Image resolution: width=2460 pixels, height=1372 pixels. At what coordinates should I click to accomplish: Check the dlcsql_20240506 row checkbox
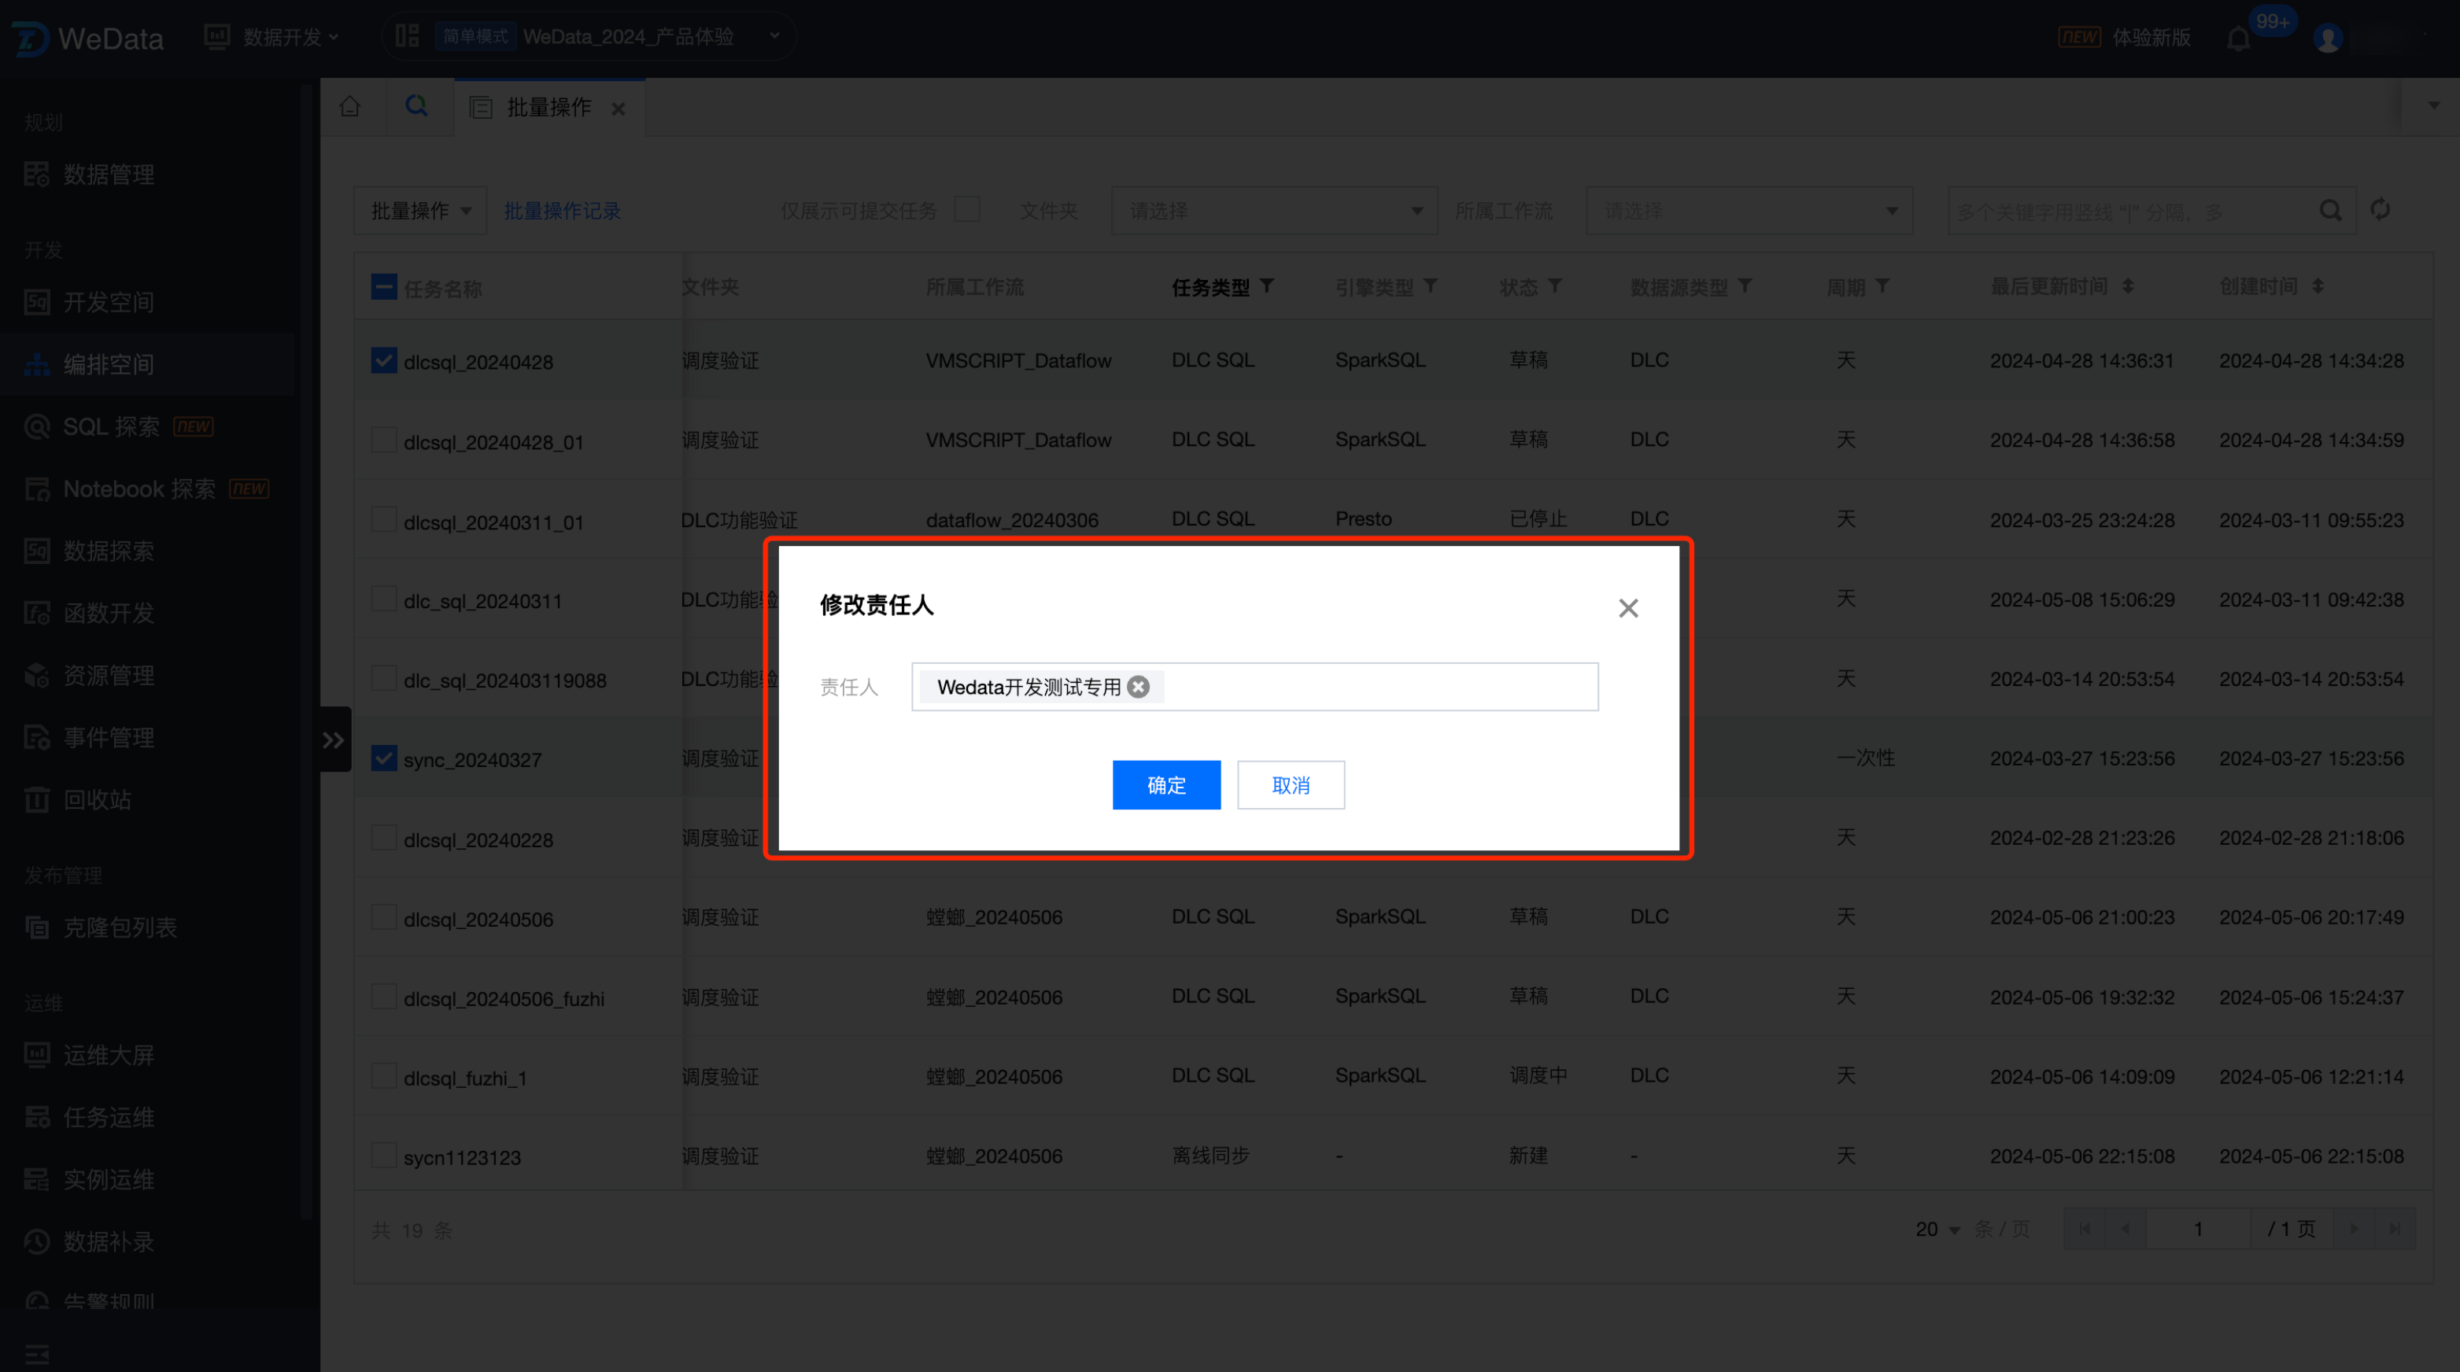point(383,917)
